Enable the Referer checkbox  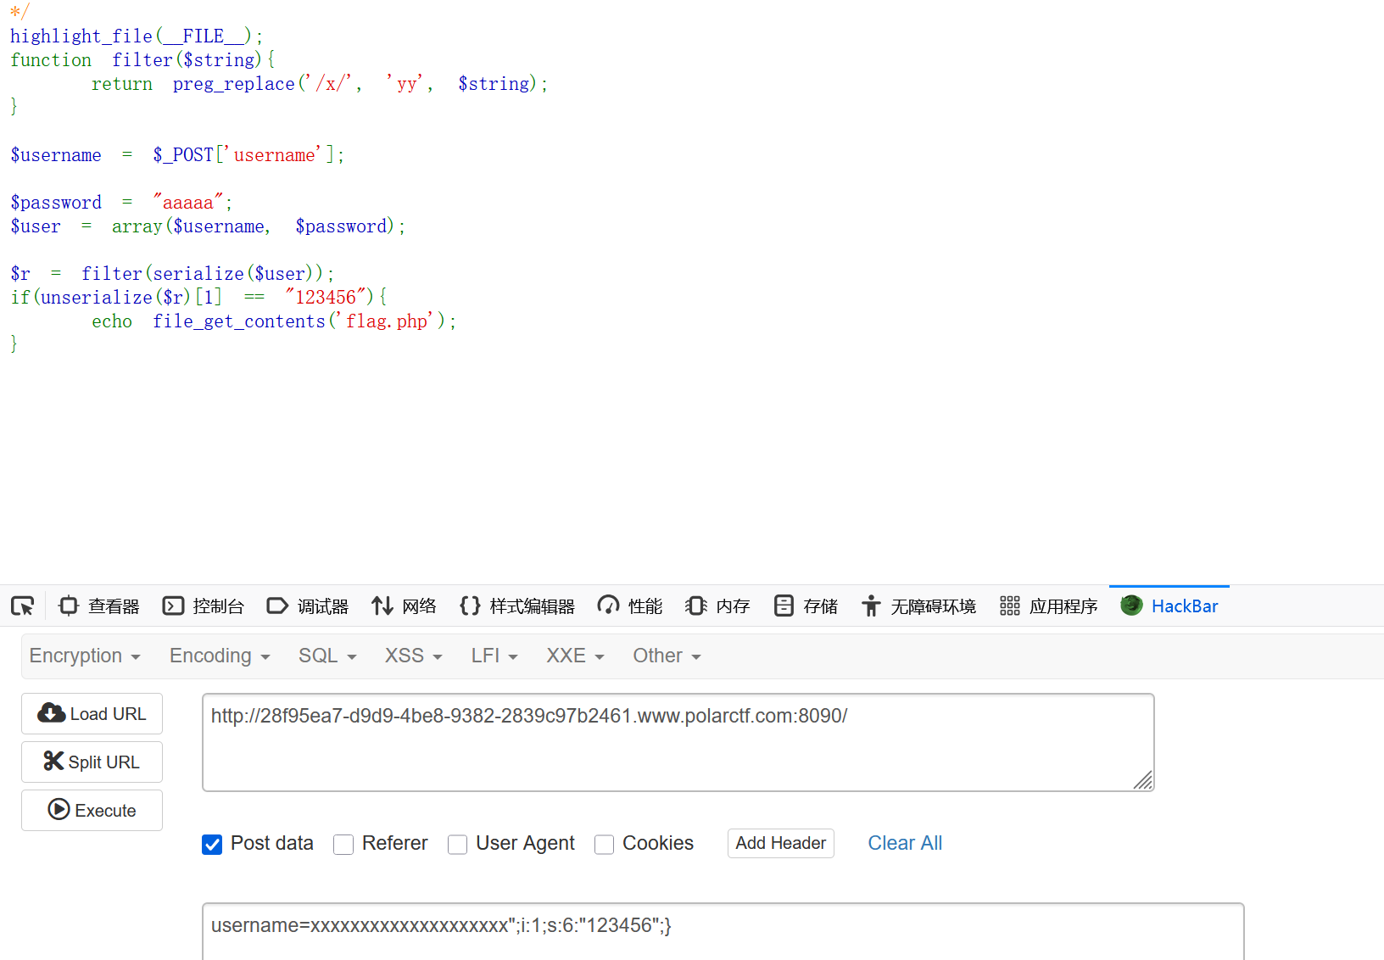tap(343, 844)
